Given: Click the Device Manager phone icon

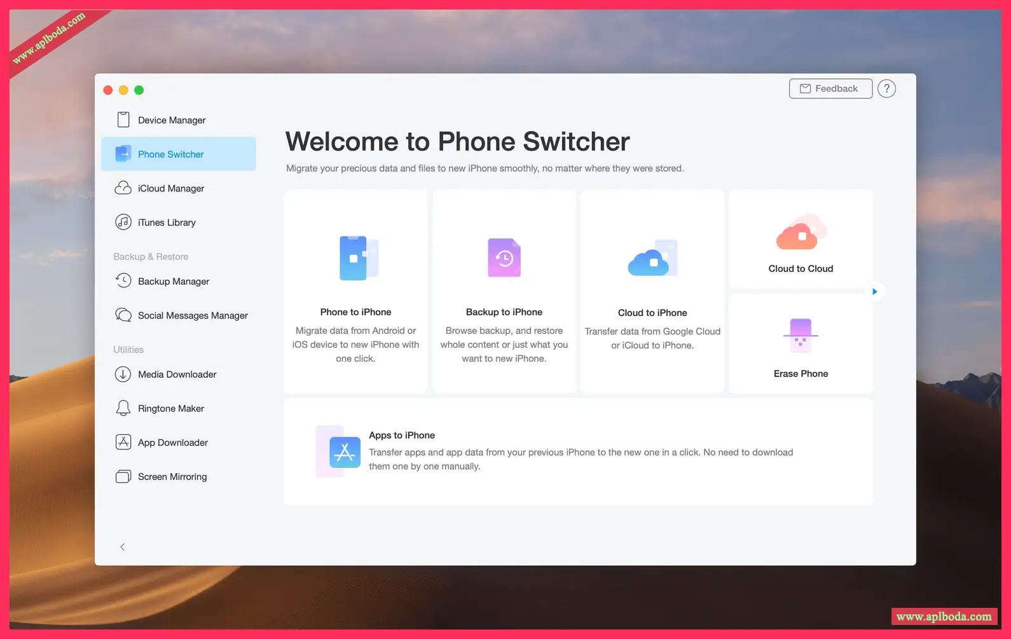Looking at the screenshot, I should click(123, 120).
